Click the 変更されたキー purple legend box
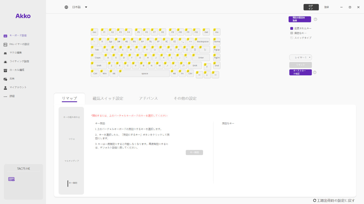This screenshot has height=204, width=364. [291, 29]
